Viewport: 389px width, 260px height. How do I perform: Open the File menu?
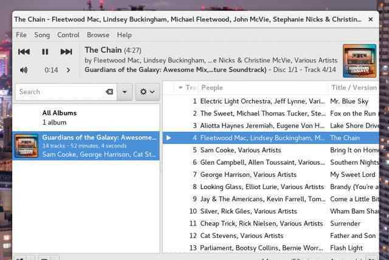(x=21, y=35)
